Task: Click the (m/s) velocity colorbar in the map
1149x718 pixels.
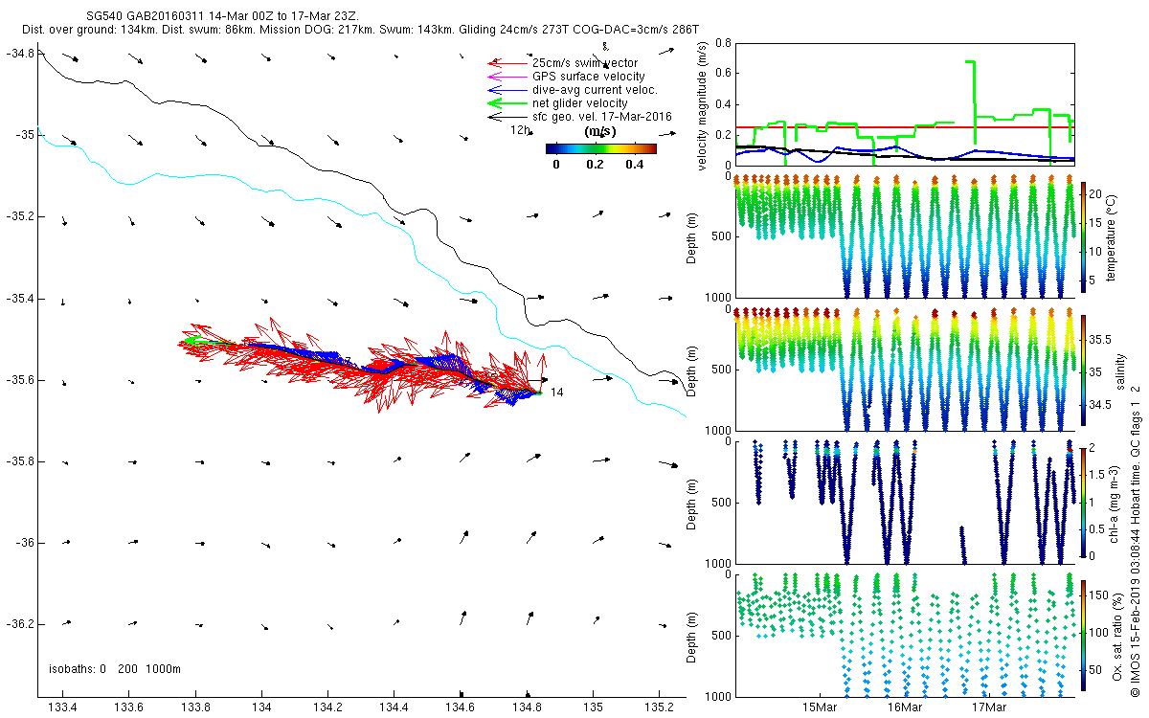Action: 600,148
